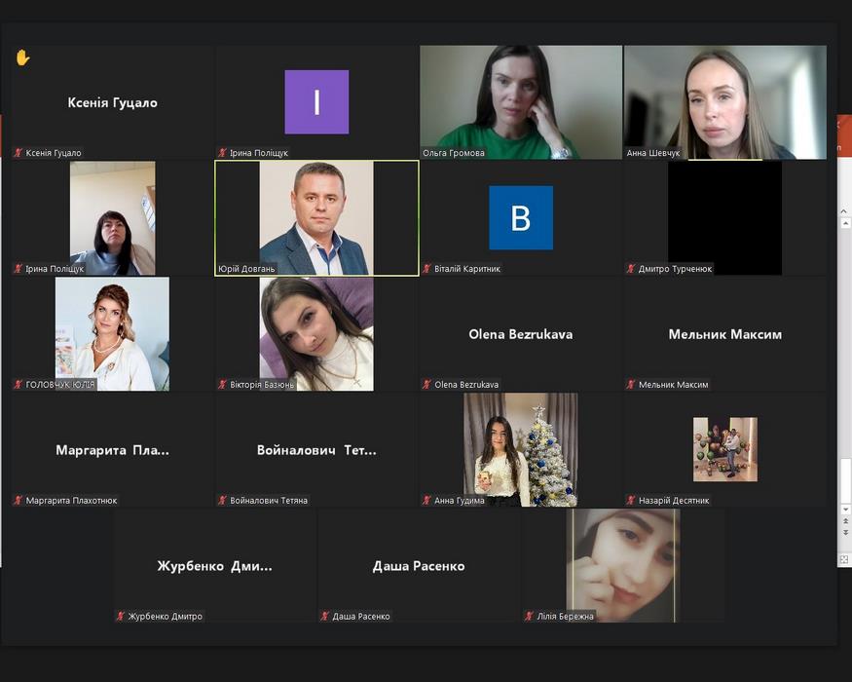Click the muted mic icon next to Olena Bezrukava

pyautogui.click(x=426, y=385)
